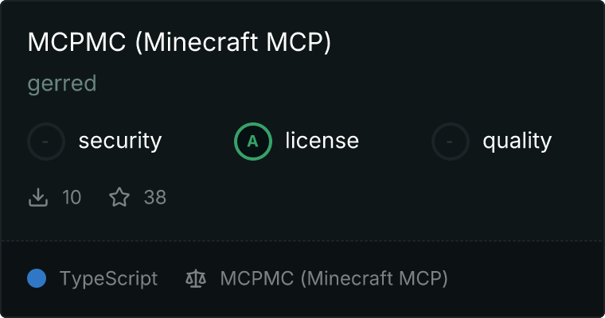Click the dash inside the security circle
The image size is (605, 318).
[45, 142]
